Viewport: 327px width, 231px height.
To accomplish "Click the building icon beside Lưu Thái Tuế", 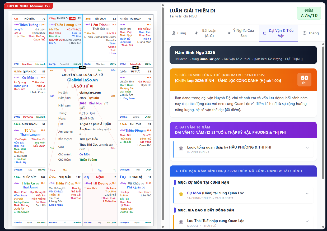I will [x=181, y=222].
